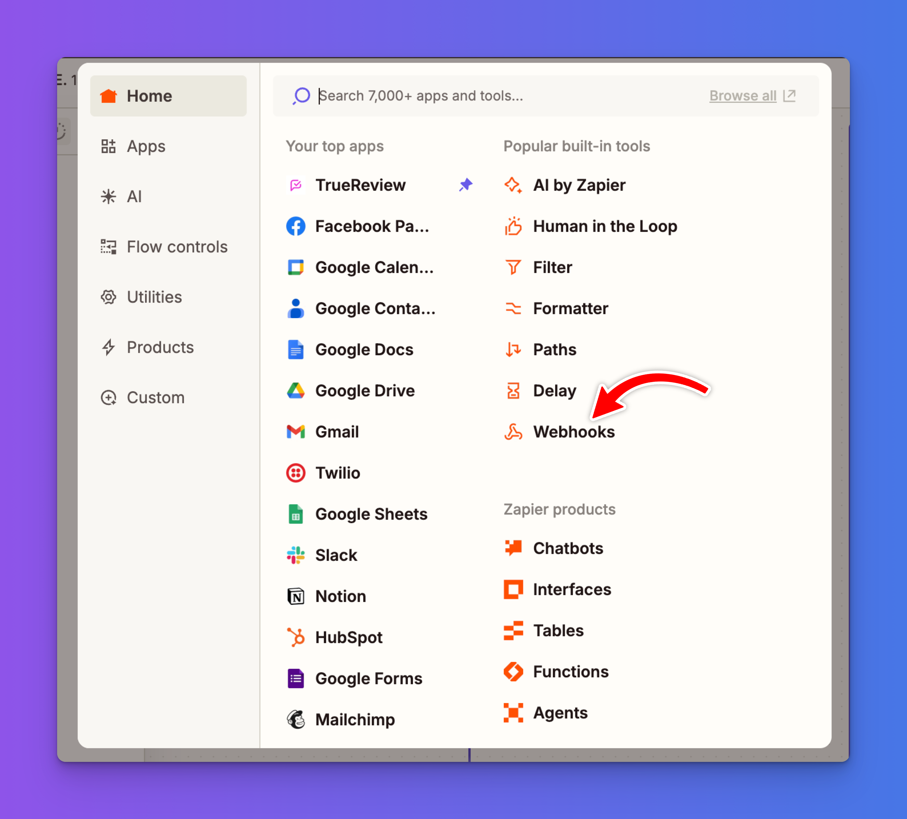Viewport: 907px width, 819px height.
Task: Open the Flow controls category
Action: pyautogui.click(x=177, y=247)
